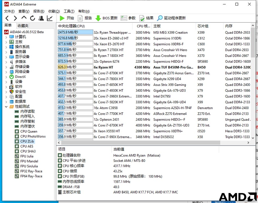Click the 主板 column header
This screenshot has height=203, width=258.
[x=174, y=26]
